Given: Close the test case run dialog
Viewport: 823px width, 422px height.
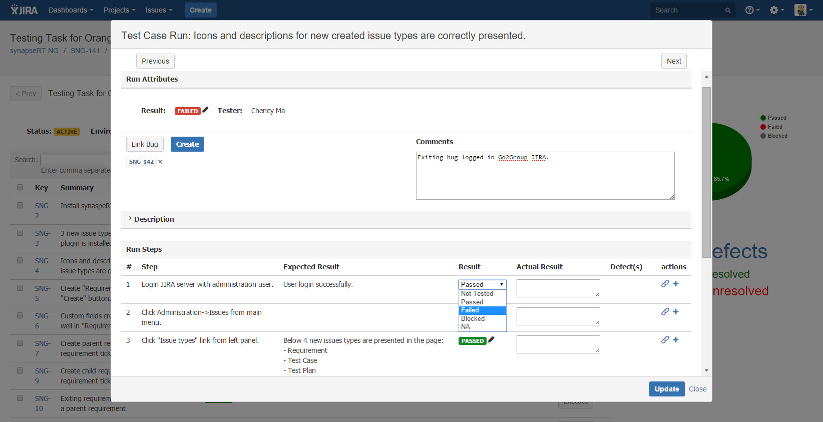Looking at the screenshot, I should [x=697, y=389].
